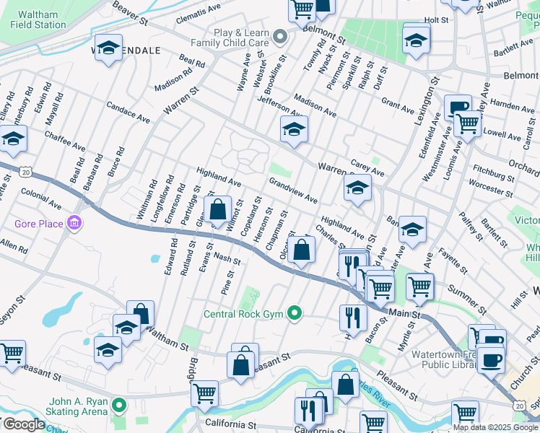
Task: Click the shopping bag icon near Olcott St
Action: click(304, 250)
